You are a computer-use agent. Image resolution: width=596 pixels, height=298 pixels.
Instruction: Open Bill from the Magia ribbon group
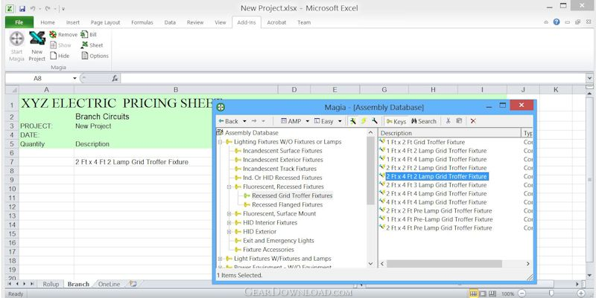coord(89,34)
